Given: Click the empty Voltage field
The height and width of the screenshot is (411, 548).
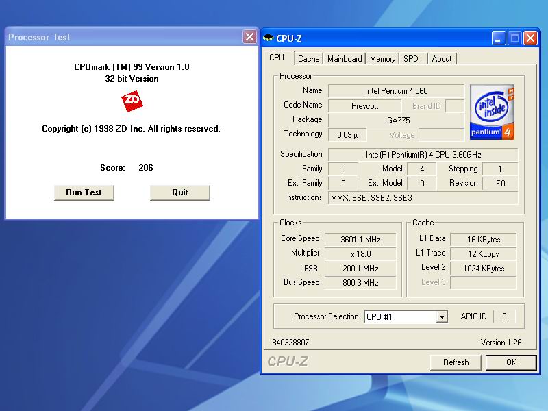Looking at the screenshot, I should [x=441, y=135].
